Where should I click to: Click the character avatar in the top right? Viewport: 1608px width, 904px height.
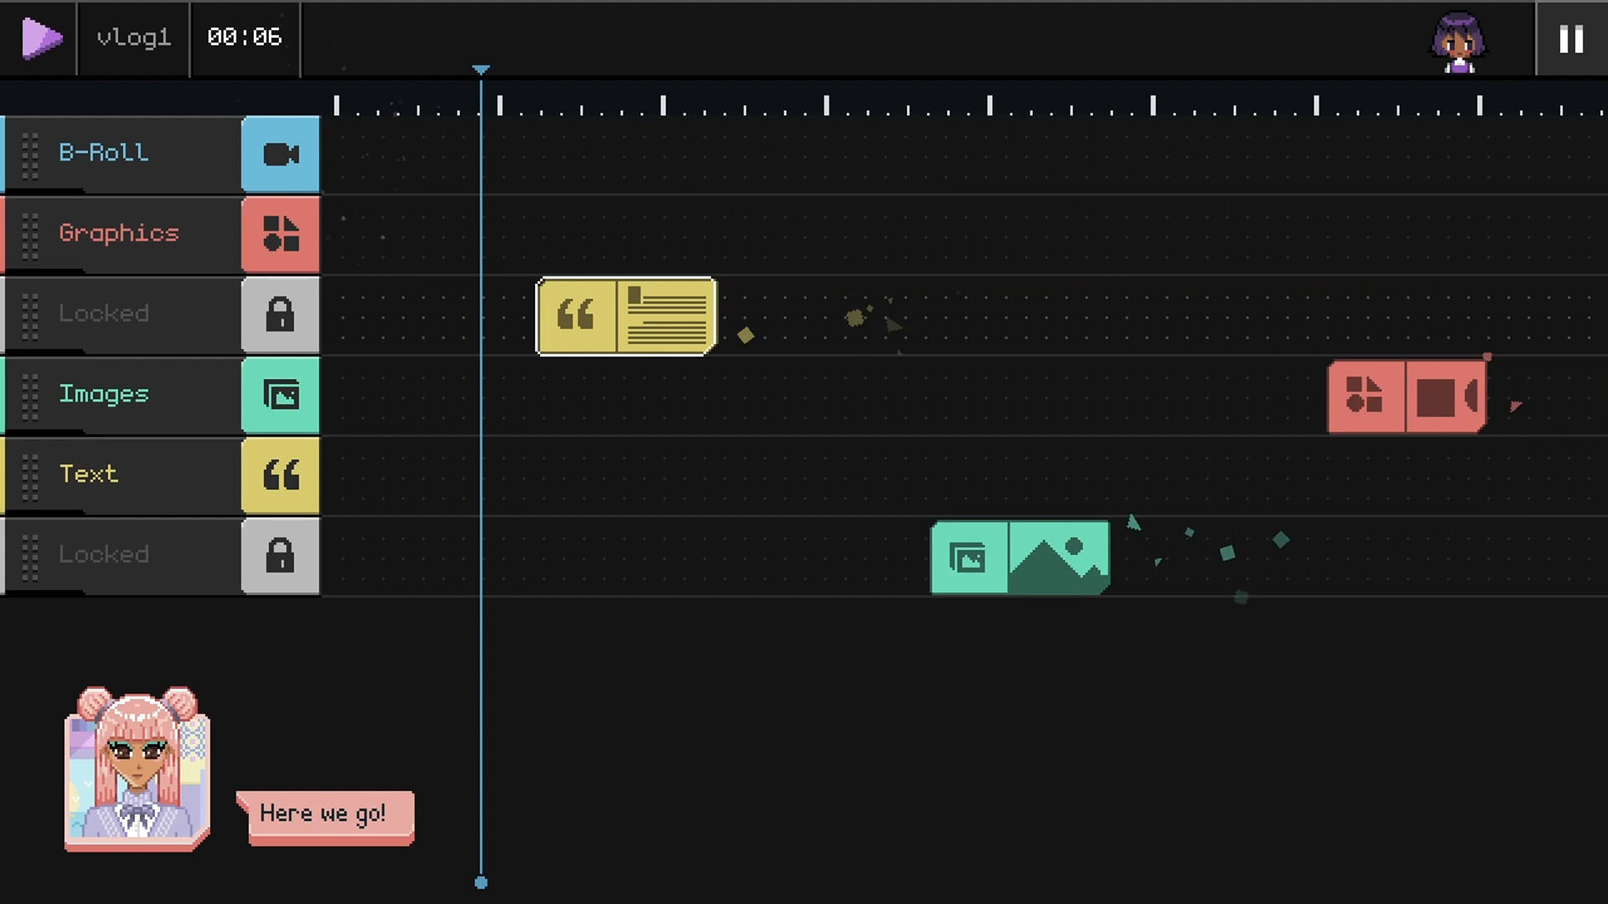point(1457,39)
